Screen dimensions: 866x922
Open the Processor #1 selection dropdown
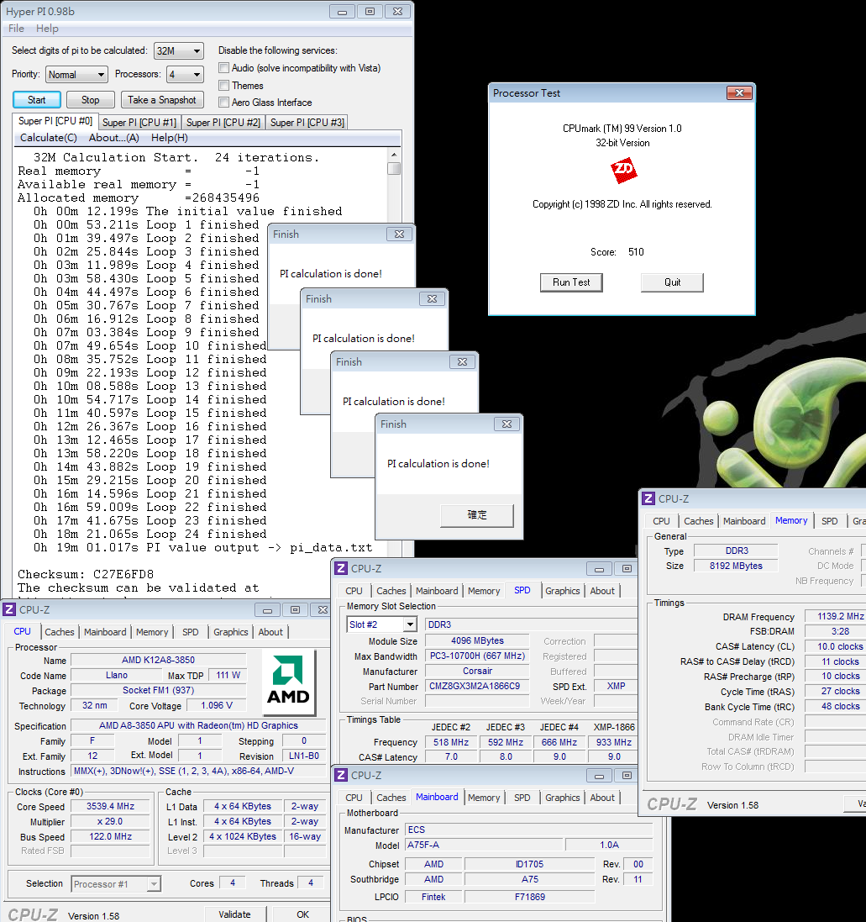tap(116, 884)
